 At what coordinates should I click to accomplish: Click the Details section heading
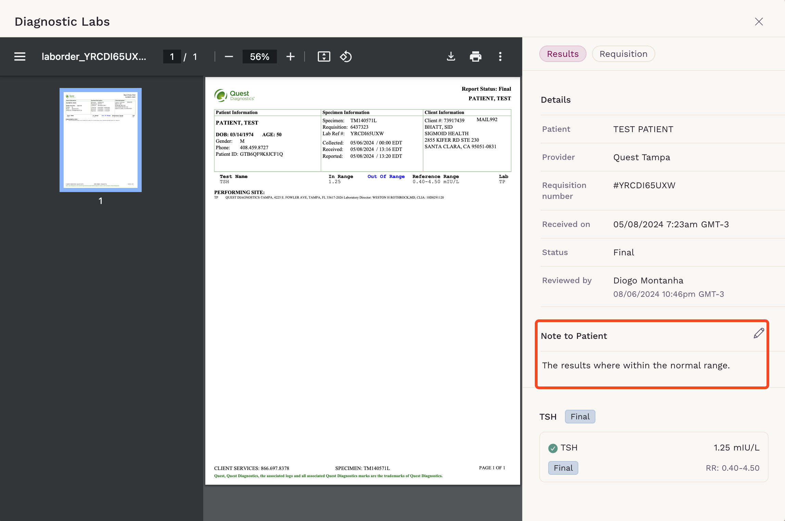pos(556,100)
